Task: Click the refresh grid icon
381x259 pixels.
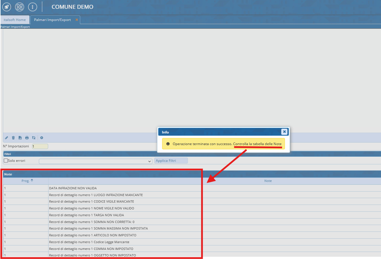Action: pyautogui.click(x=34, y=138)
